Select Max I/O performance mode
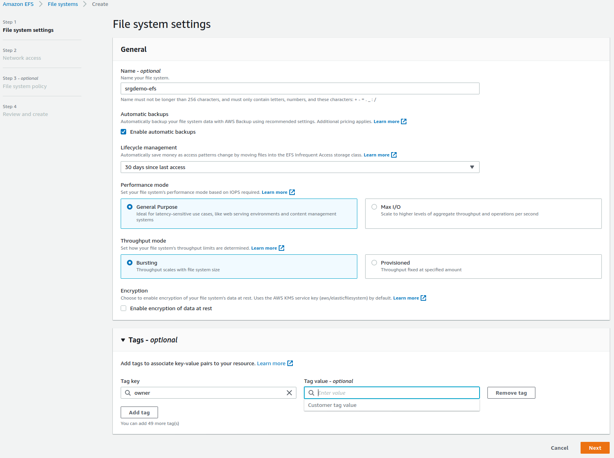614x458 pixels. [x=374, y=207]
